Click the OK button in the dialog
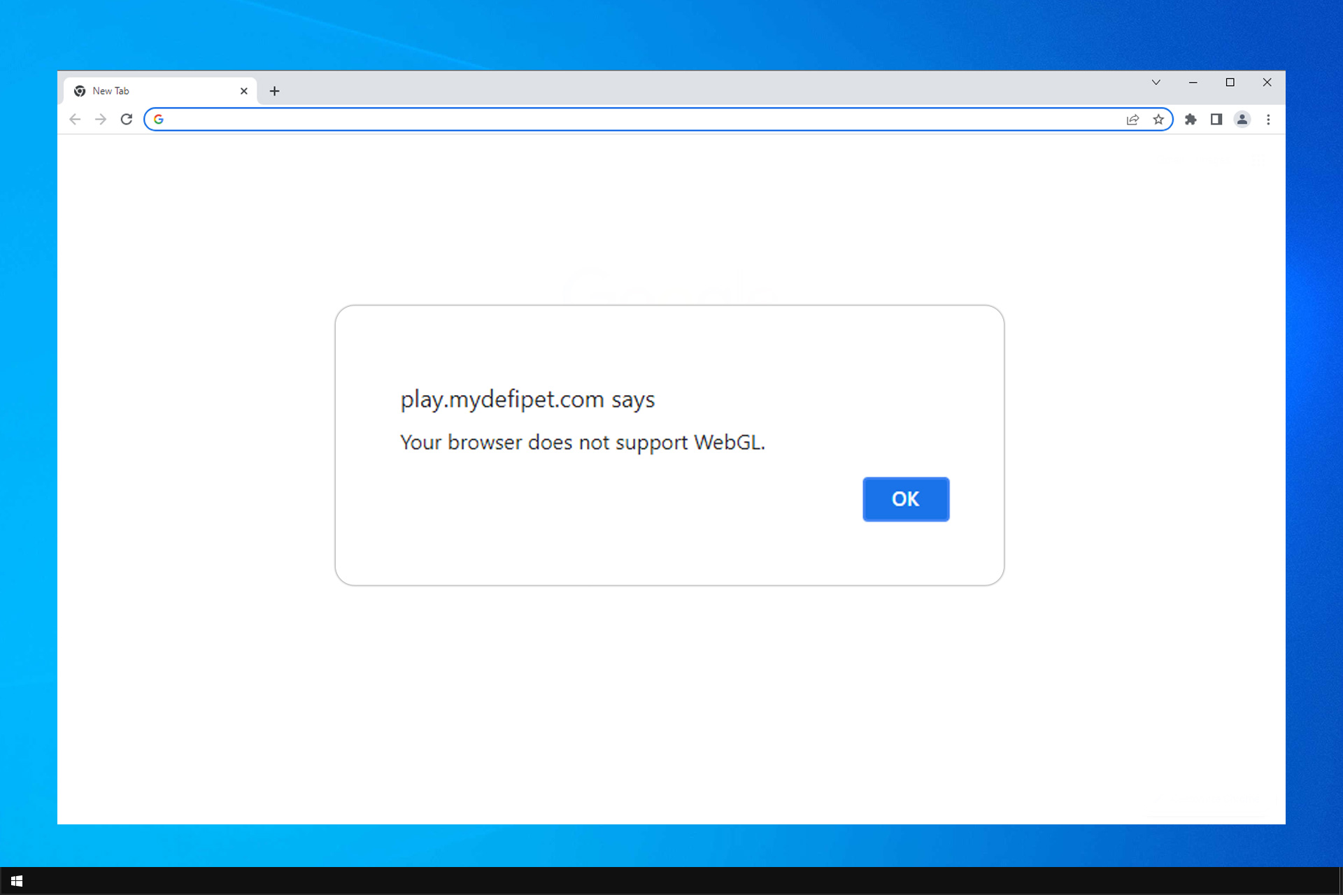The width and height of the screenshot is (1343, 895). point(906,499)
